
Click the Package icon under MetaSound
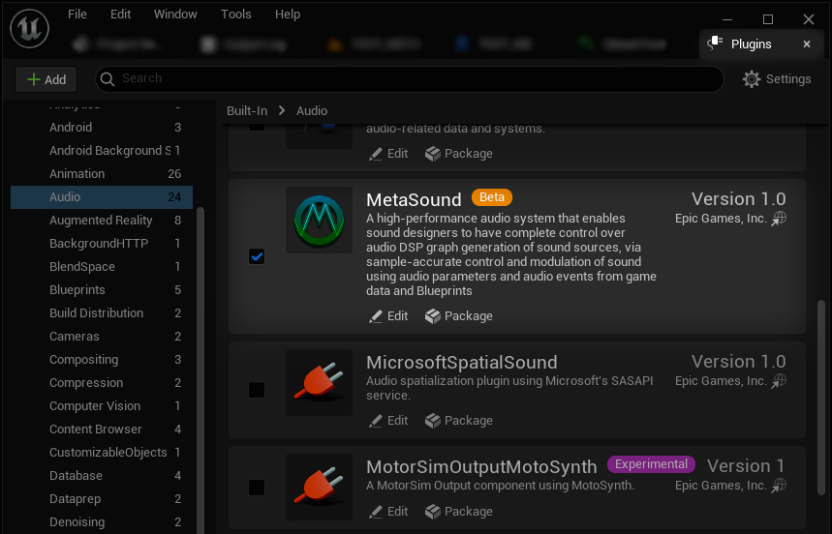tap(432, 316)
